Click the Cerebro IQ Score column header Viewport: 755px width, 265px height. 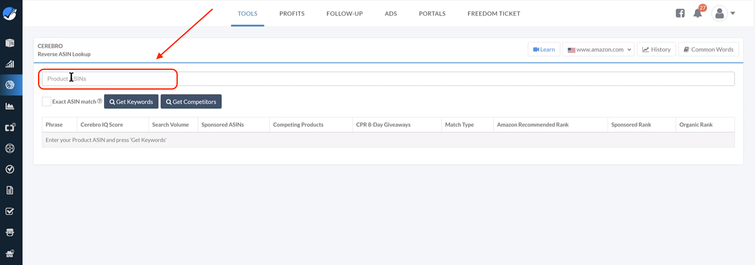tap(113, 124)
